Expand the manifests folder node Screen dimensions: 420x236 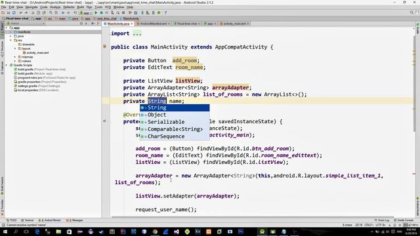tap(11, 32)
